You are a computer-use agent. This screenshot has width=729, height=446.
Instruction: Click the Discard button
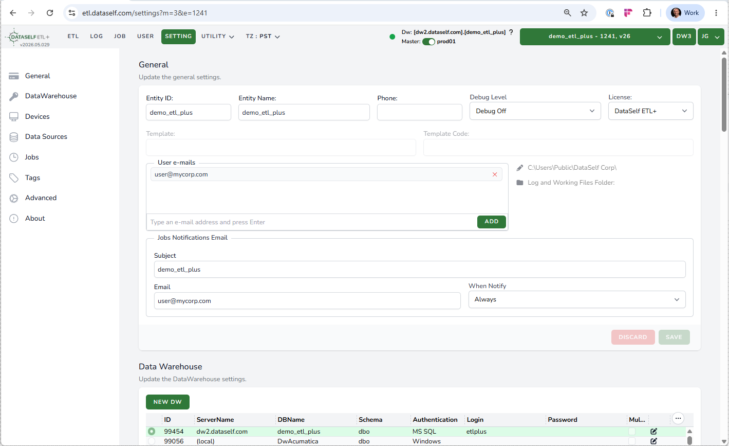click(633, 337)
